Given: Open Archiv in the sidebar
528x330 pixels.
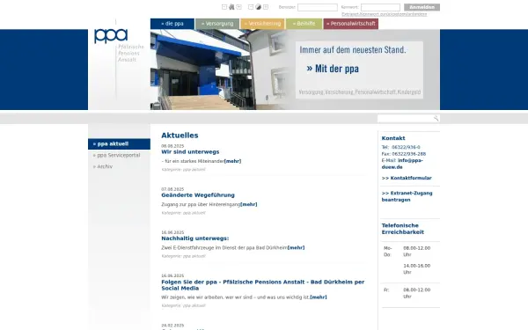Looking at the screenshot, I should [103, 166].
